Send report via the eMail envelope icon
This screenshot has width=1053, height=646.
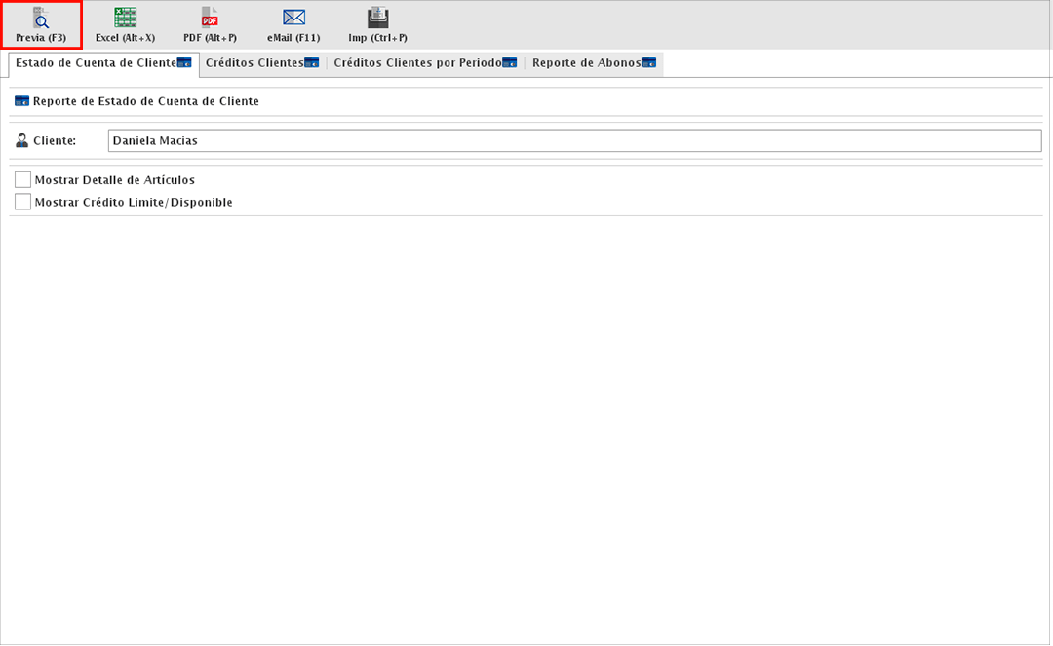pos(293,18)
